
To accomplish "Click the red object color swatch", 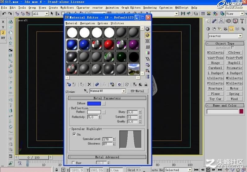I will tap(241, 111).
